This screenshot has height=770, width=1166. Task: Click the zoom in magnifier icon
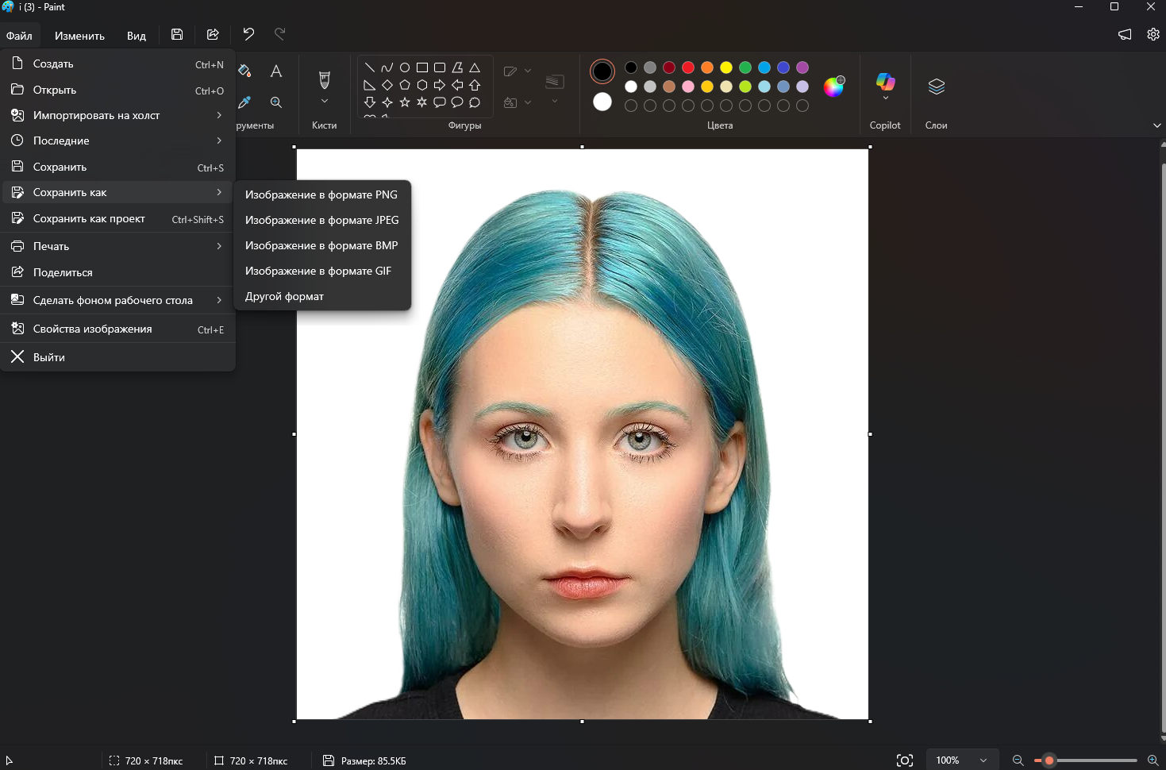coord(1153,760)
